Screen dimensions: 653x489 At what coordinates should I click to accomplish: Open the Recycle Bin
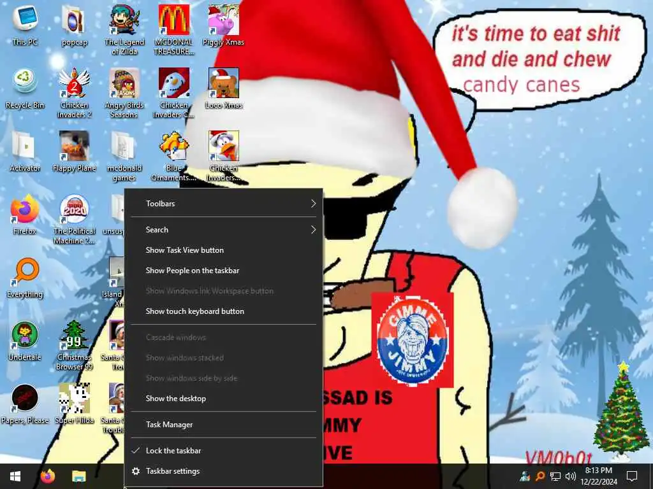tap(25, 88)
